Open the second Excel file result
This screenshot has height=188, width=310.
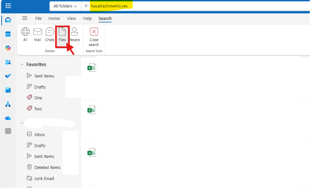pos(92,110)
